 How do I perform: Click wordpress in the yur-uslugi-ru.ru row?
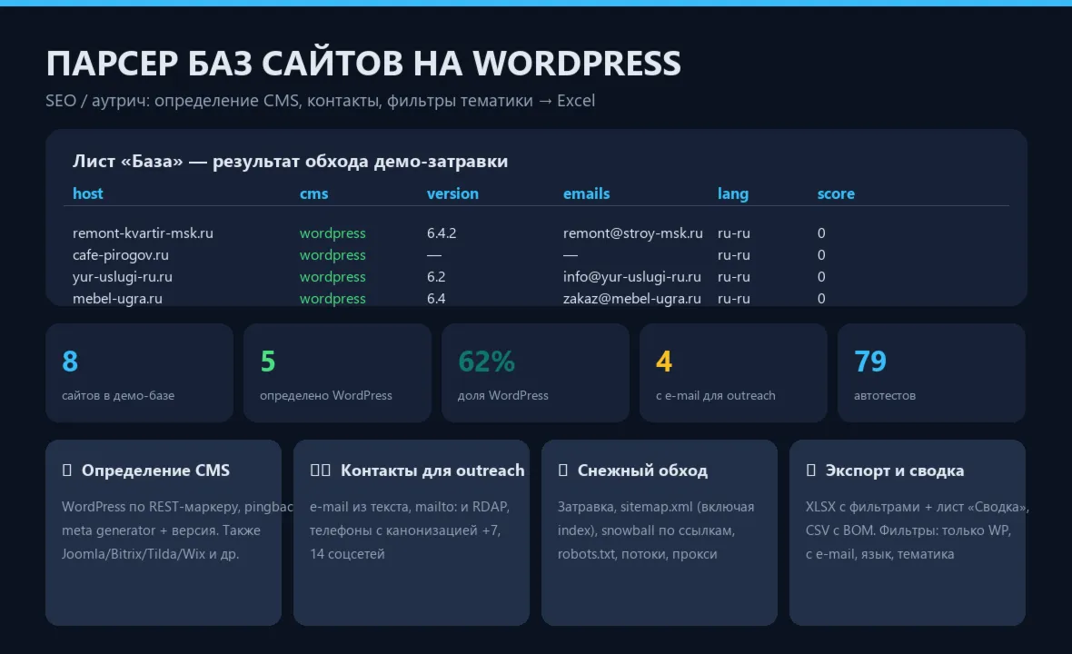click(333, 277)
